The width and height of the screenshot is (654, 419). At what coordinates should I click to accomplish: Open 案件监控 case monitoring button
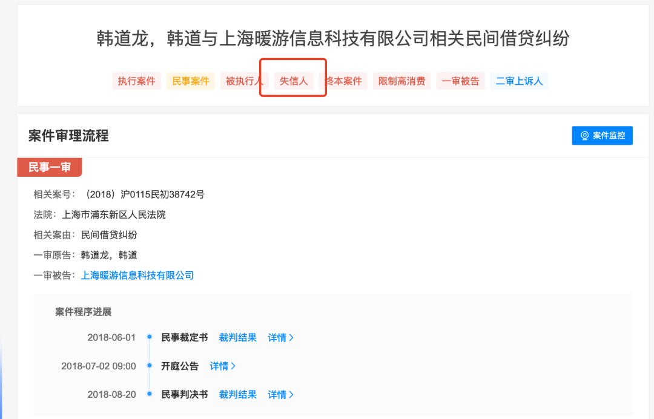602,136
